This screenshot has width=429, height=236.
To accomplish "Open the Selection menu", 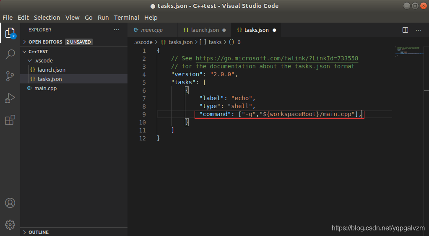I will click(47, 18).
